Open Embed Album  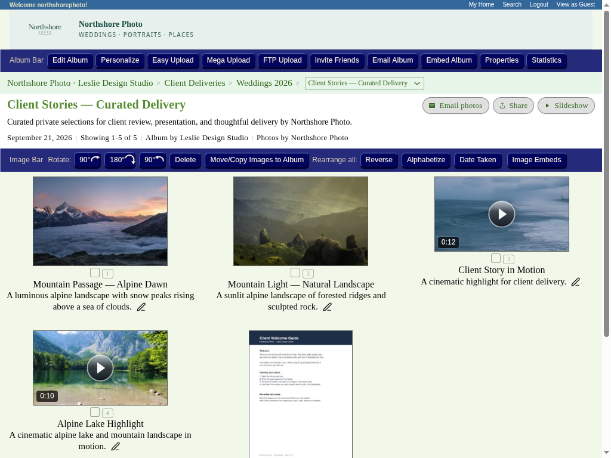pyautogui.click(x=449, y=60)
